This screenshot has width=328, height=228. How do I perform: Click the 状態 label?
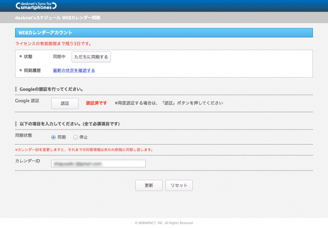pyautogui.click(x=28, y=57)
